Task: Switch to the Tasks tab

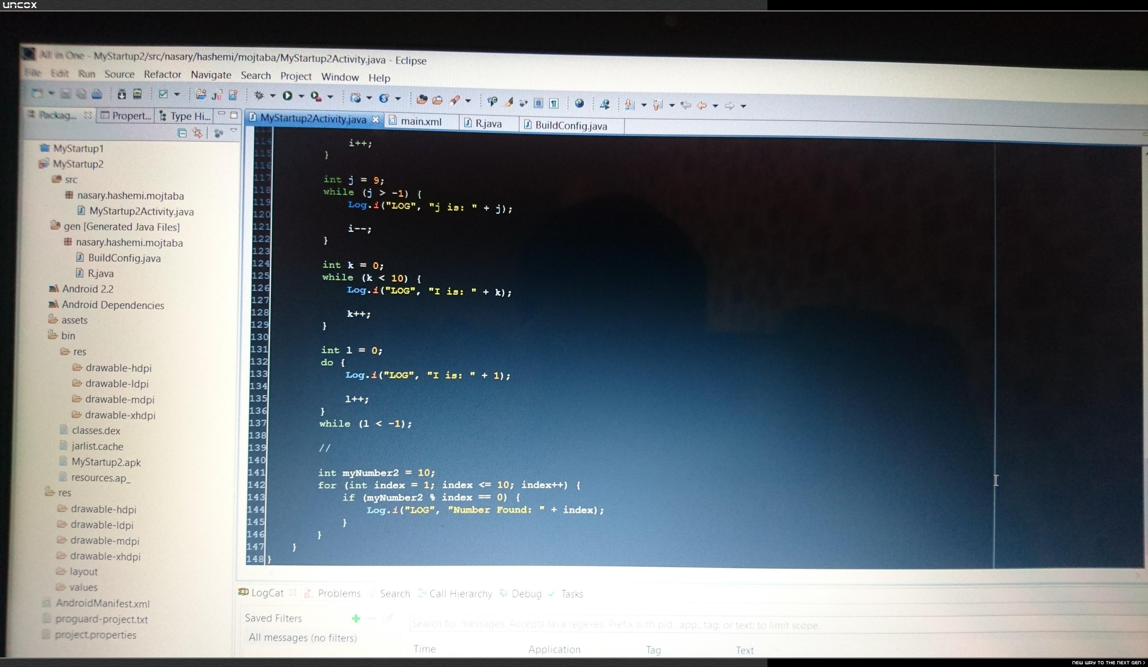Action: coord(566,594)
